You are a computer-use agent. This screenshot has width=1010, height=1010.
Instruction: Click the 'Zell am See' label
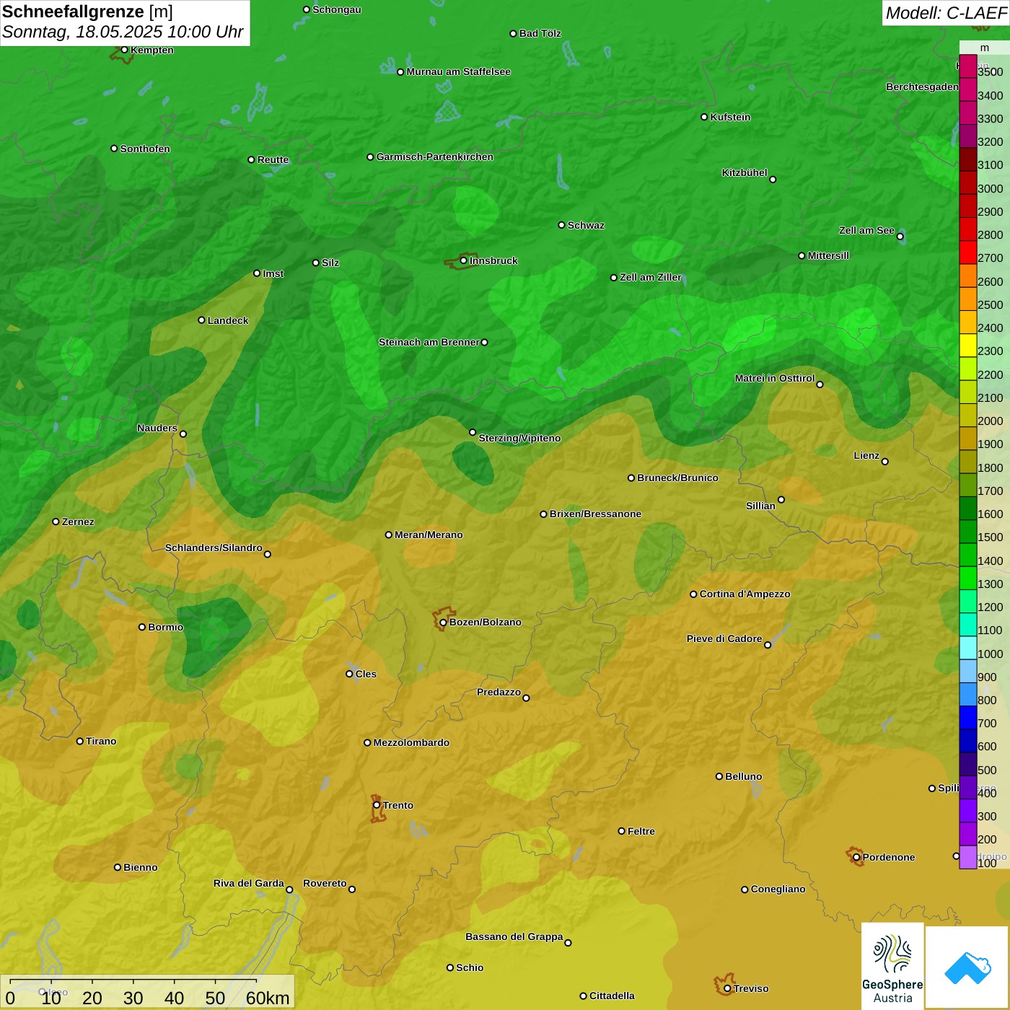[x=866, y=230]
